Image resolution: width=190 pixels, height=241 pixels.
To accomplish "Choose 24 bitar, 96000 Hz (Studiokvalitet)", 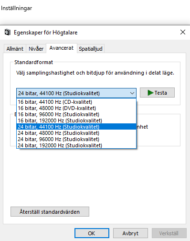I will tap(76, 139).
